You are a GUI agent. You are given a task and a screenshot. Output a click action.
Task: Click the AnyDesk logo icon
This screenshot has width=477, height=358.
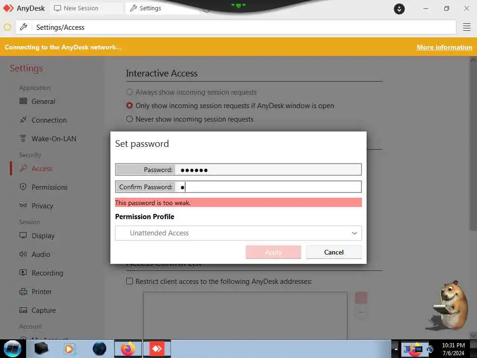[8, 8]
